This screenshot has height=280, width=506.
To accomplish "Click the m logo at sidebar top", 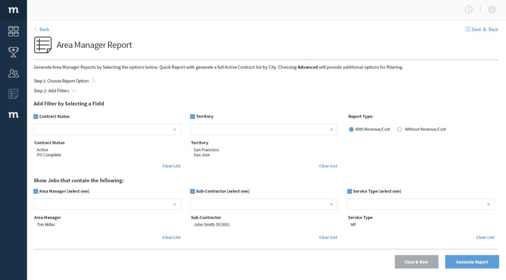I will click(13, 9).
